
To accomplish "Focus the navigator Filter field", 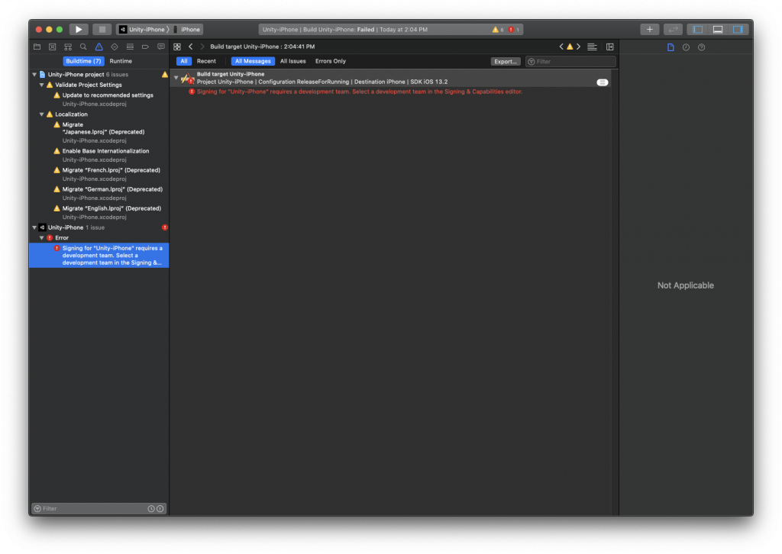I will tap(90, 509).
